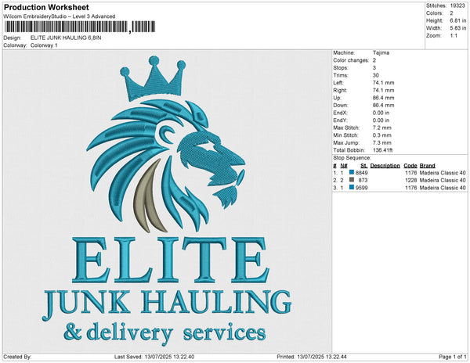Click the 'Left:' measurement label
The width and height of the screenshot is (470, 363).
click(x=338, y=83)
